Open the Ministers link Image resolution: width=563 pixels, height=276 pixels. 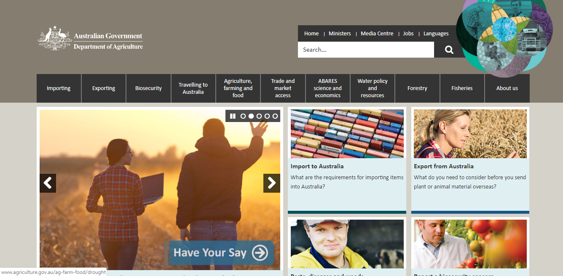(x=340, y=34)
